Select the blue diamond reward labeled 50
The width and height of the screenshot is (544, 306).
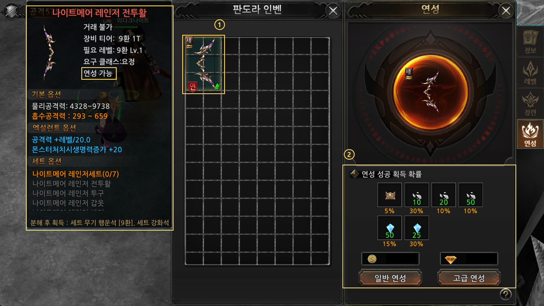[390, 228]
